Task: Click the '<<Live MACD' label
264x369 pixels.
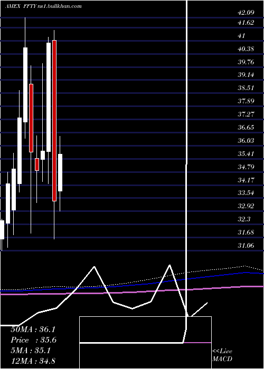Action: point(222,355)
